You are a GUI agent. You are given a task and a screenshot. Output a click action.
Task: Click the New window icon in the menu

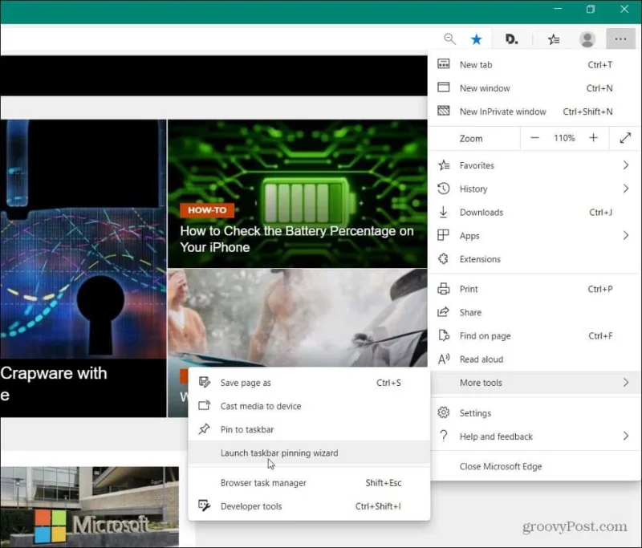pos(444,87)
